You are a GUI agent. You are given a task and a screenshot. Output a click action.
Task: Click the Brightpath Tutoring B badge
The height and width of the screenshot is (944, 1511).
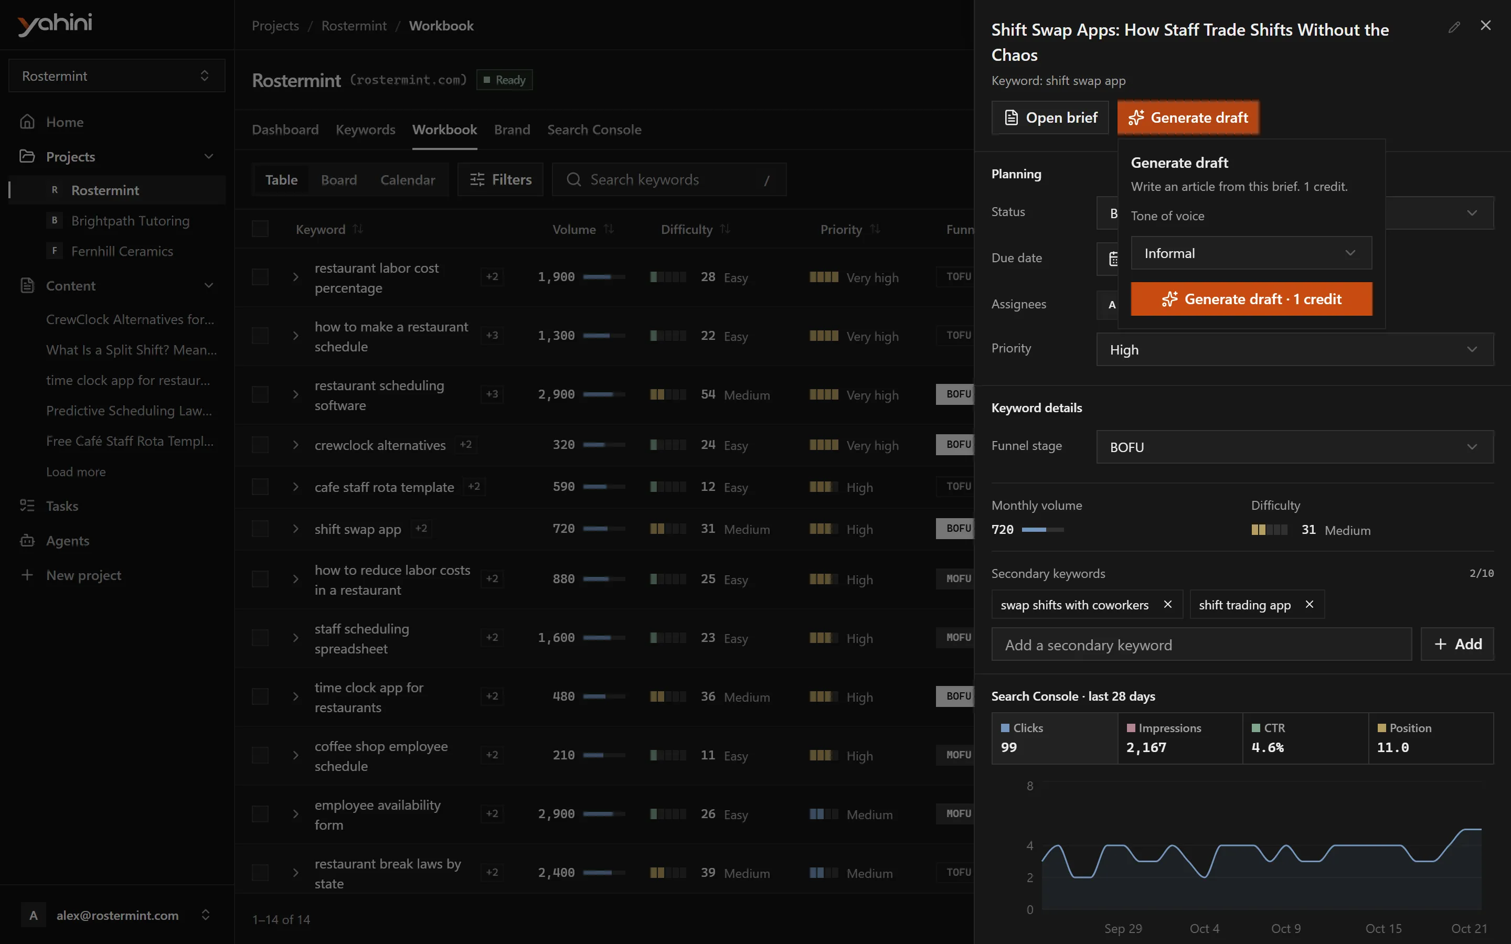[x=55, y=220]
